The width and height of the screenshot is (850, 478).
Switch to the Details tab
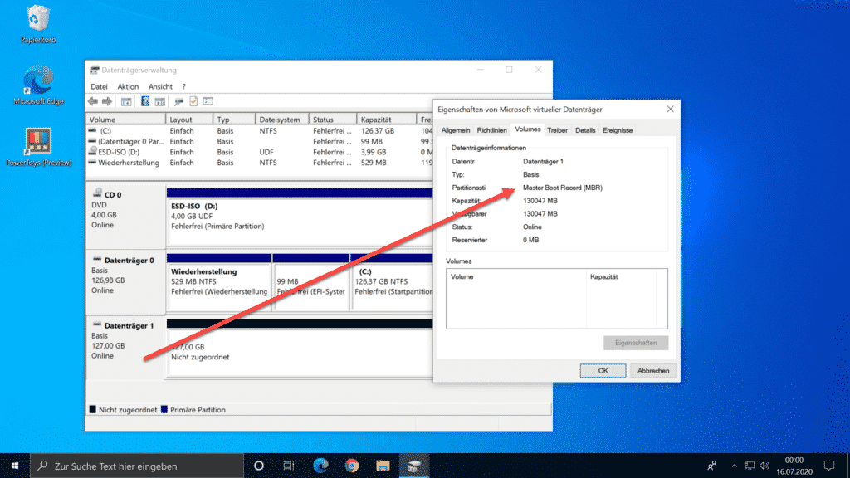[x=585, y=130]
